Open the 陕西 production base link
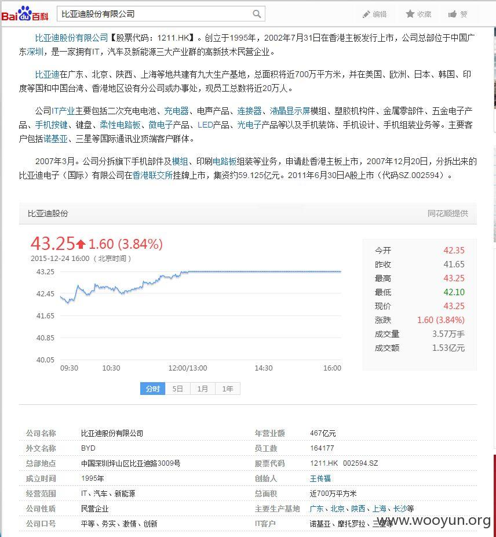The image size is (496, 537). pos(359,509)
